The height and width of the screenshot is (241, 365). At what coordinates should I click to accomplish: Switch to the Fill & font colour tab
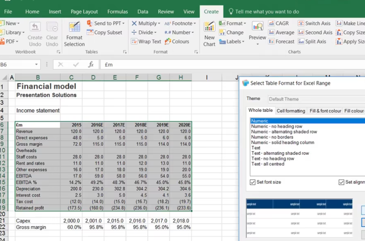point(325,111)
